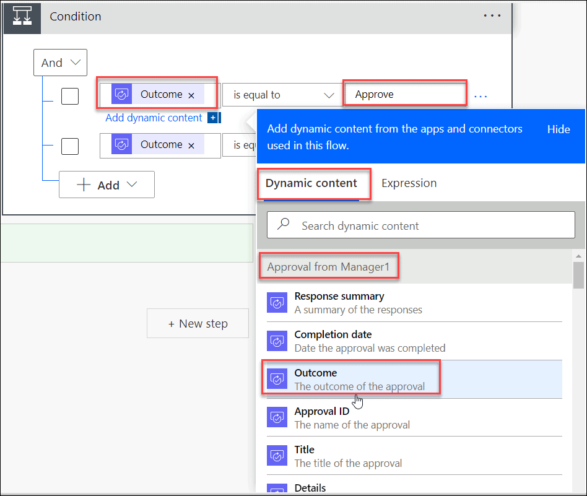This screenshot has height=496, width=587.
Task: Click the approval icon in the second Outcome token
Action: [x=121, y=144]
